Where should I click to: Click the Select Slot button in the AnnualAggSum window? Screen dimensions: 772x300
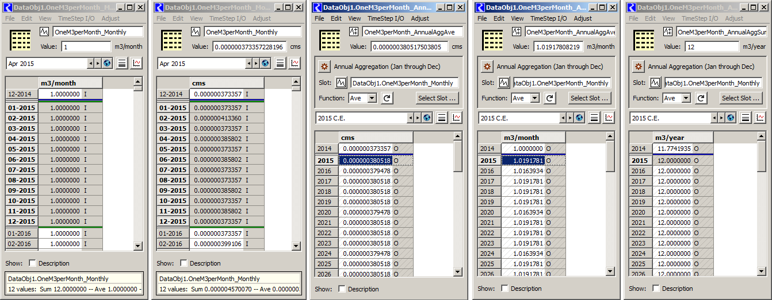(740, 98)
